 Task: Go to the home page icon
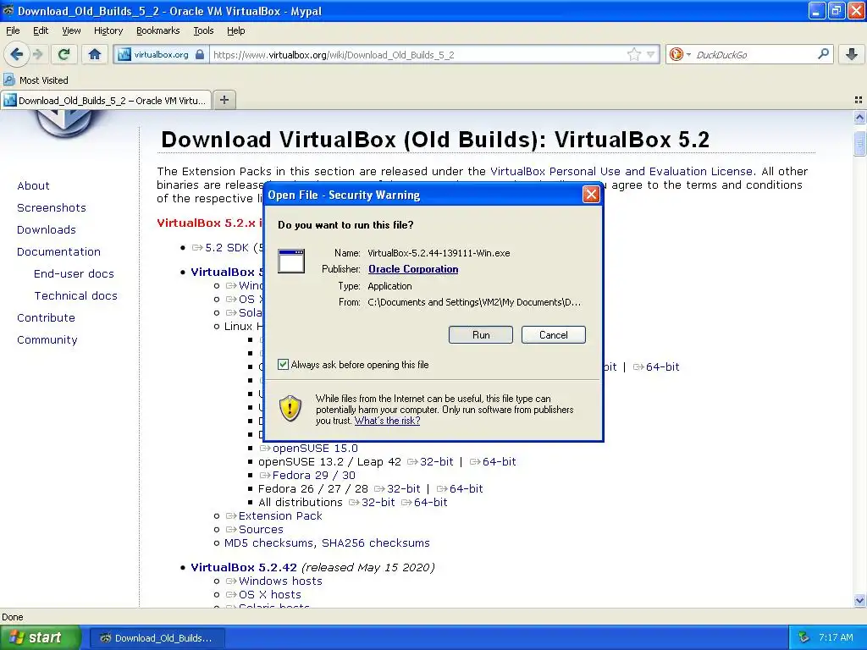[x=95, y=54]
